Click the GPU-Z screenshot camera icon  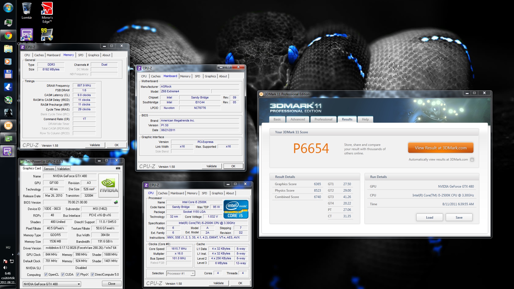click(118, 168)
